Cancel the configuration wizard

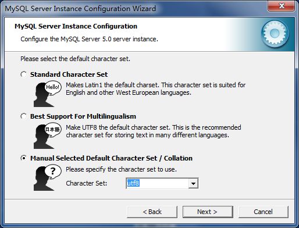(264, 212)
